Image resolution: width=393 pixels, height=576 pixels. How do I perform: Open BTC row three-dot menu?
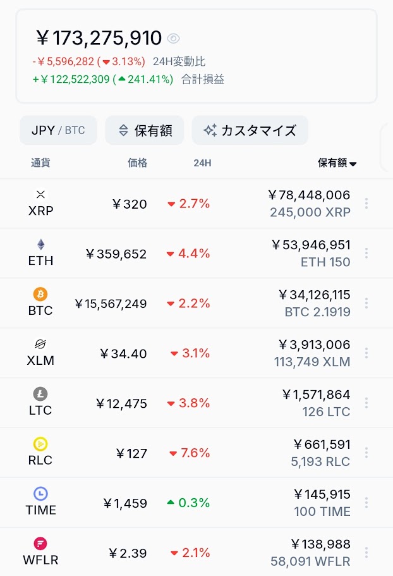click(366, 303)
